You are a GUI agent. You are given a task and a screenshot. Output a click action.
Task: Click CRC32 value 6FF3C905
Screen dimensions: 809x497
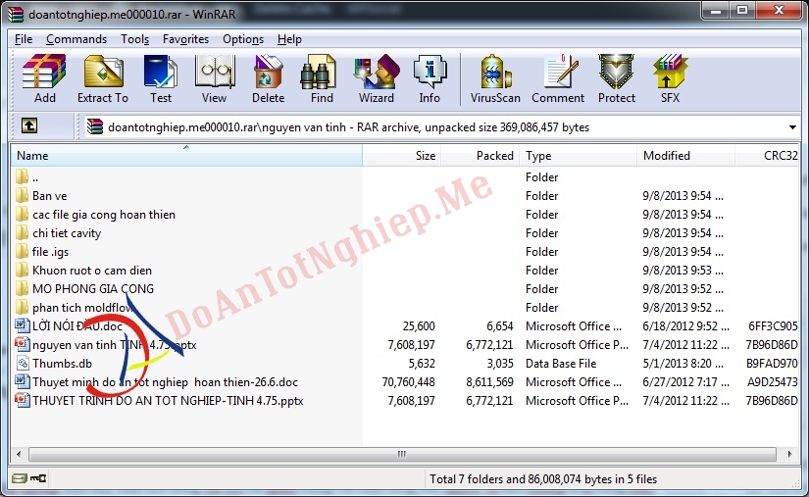pos(773,325)
